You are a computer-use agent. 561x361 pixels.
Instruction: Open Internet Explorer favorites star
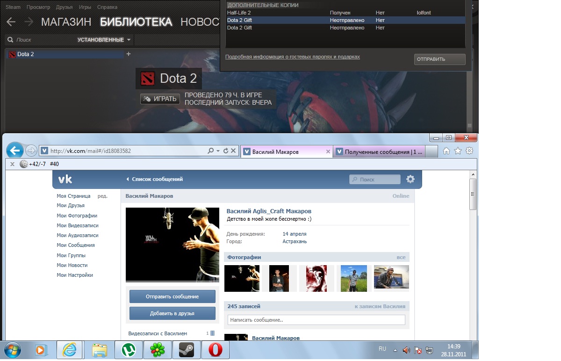(x=458, y=151)
